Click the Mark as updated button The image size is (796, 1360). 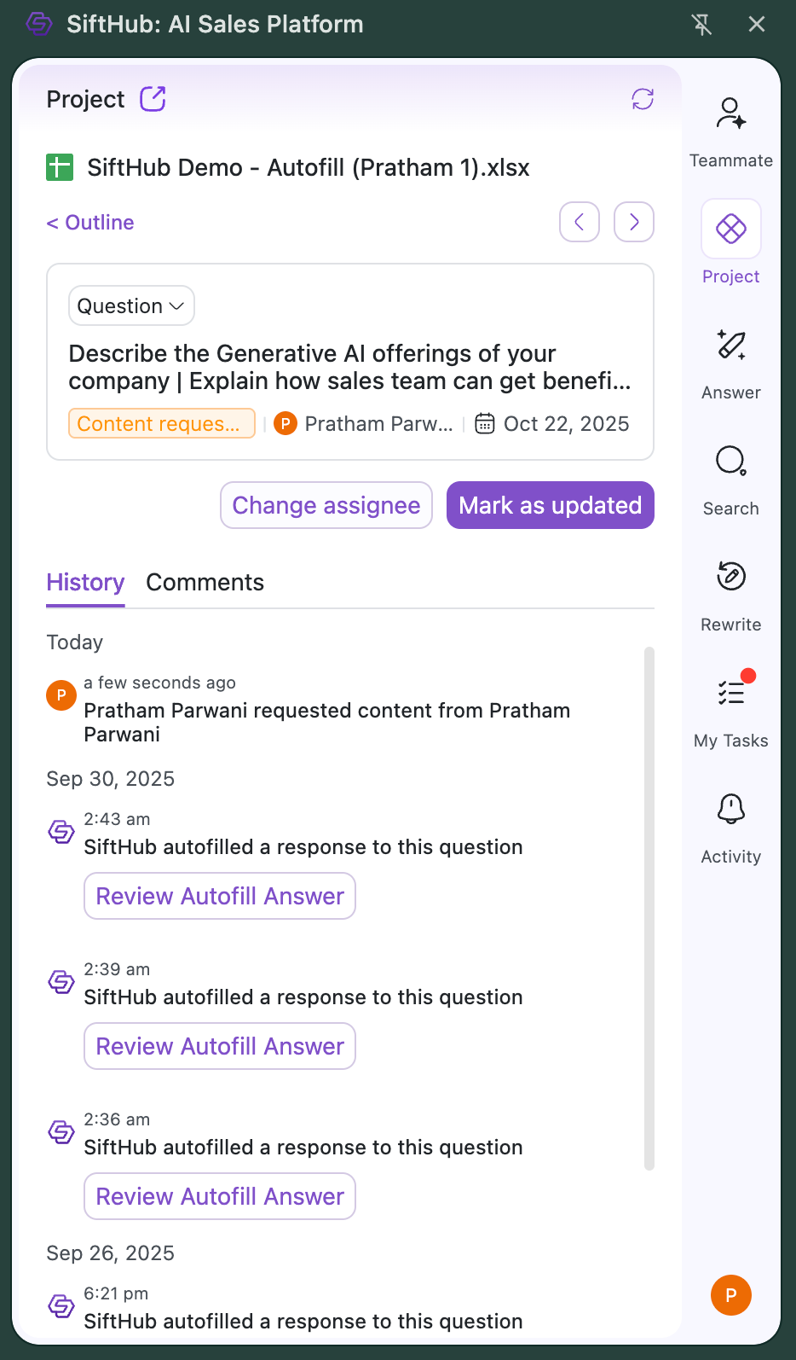(x=551, y=505)
